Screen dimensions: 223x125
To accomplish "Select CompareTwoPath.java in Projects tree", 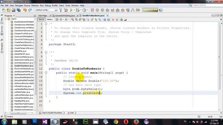I will (23, 34).
